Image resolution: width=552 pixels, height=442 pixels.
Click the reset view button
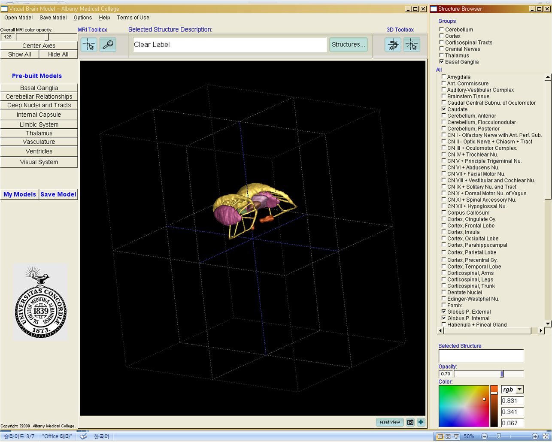390,422
